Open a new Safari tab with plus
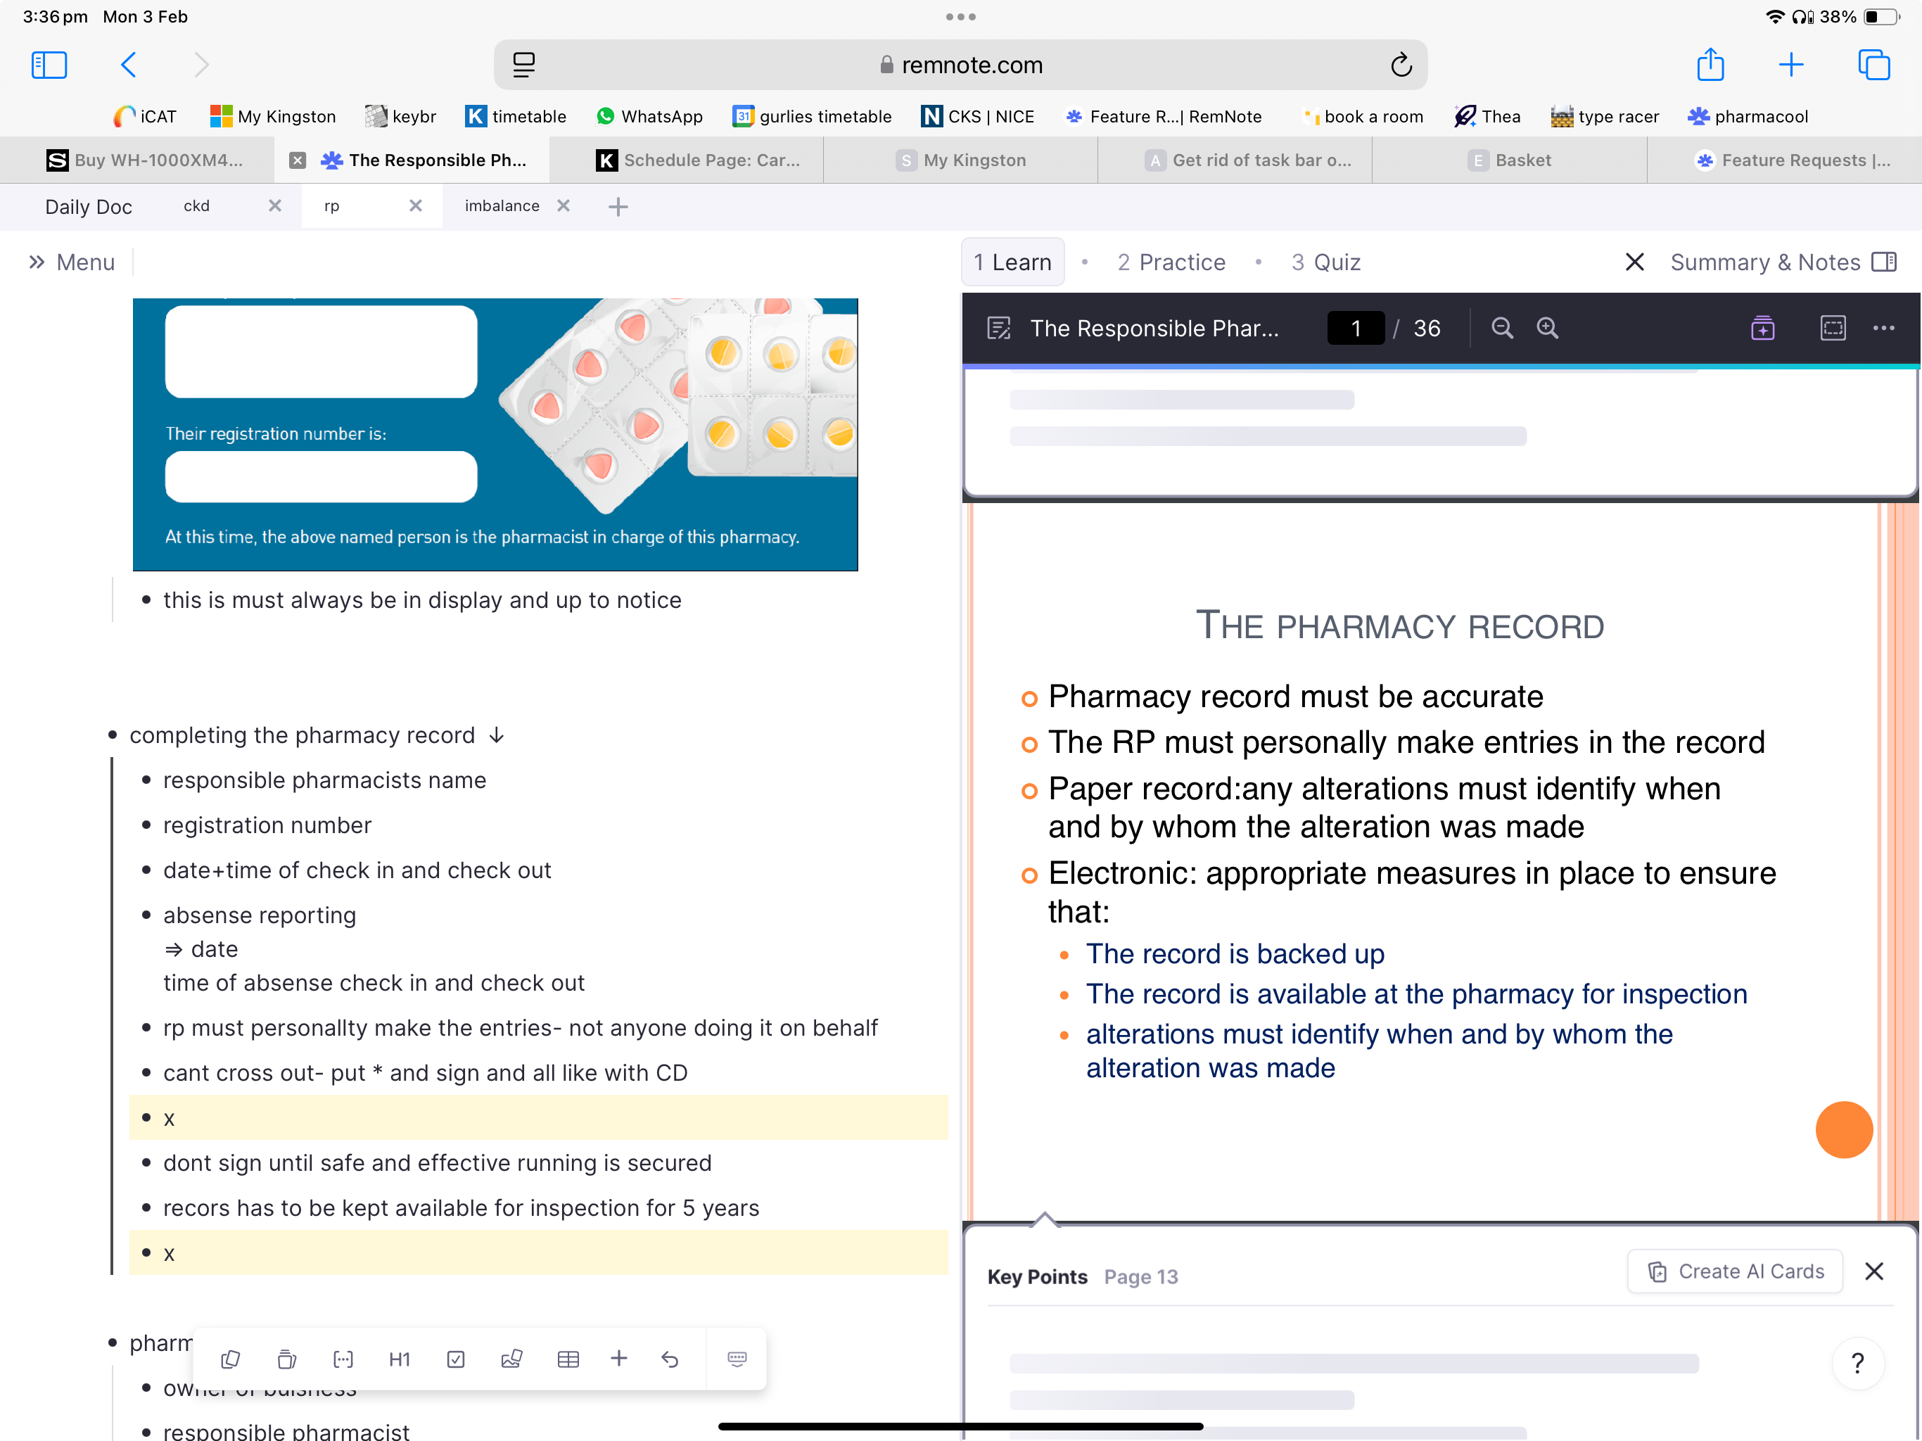The height and width of the screenshot is (1441, 1922). pyautogui.click(x=1791, y=64)
